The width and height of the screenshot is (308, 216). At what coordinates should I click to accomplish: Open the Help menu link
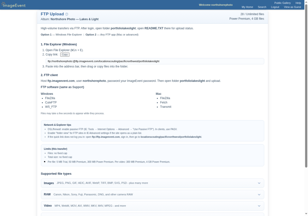click(x=298, y=3)
